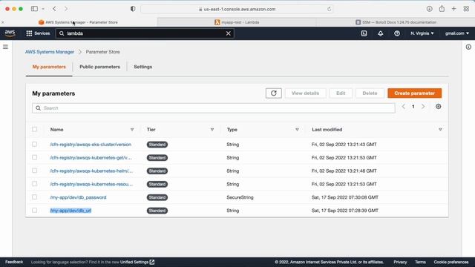Click the Safari share icon
Screen dimensions: 475x267
click(442, 8)
